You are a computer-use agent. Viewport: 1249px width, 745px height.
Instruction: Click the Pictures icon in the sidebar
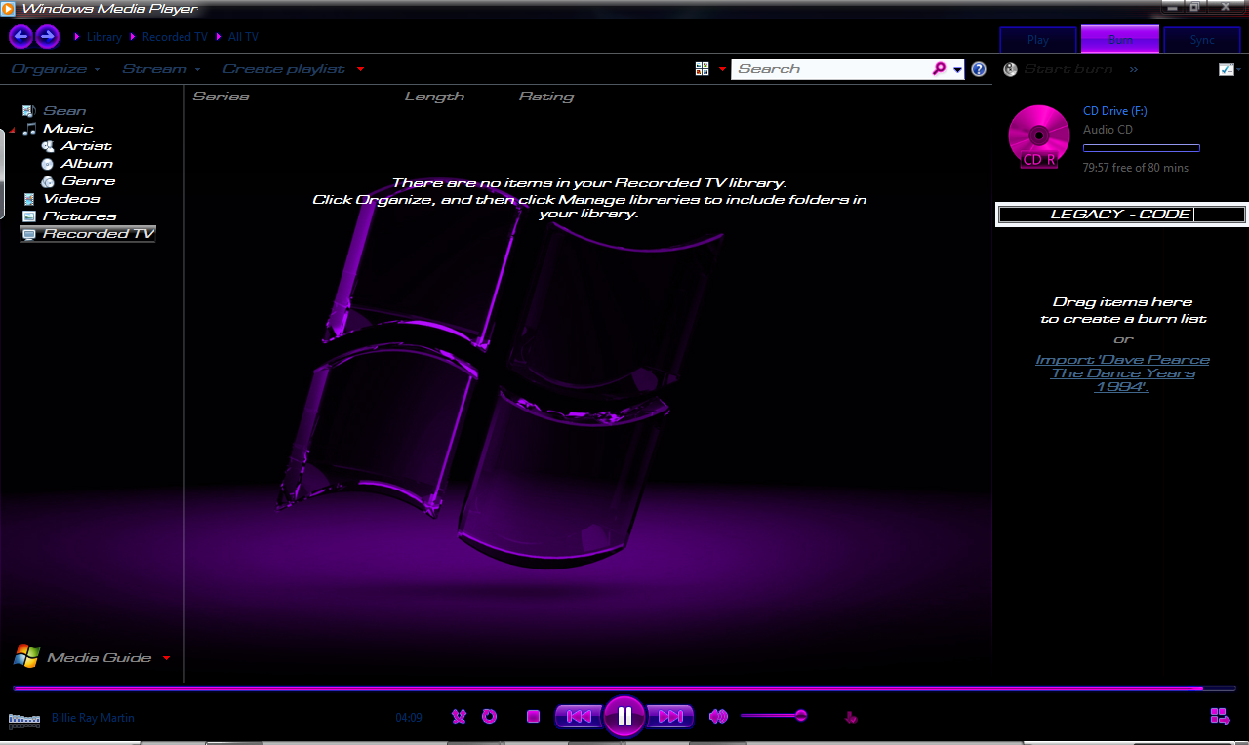[x=28, y=216]
